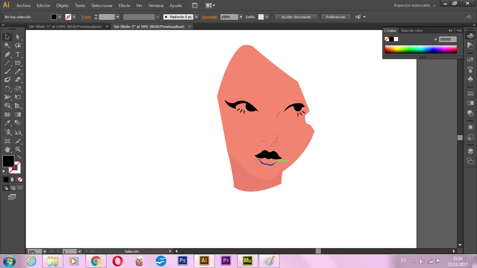This screenshot has height=268, width=477.
Task: Select the Direct Selection tool
Action: [x=18, y=37]
